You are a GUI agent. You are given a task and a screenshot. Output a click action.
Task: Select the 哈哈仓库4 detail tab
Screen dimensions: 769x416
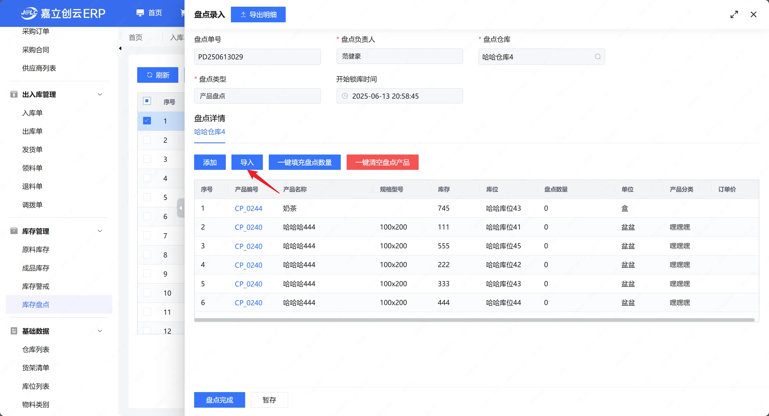[209, 132]
